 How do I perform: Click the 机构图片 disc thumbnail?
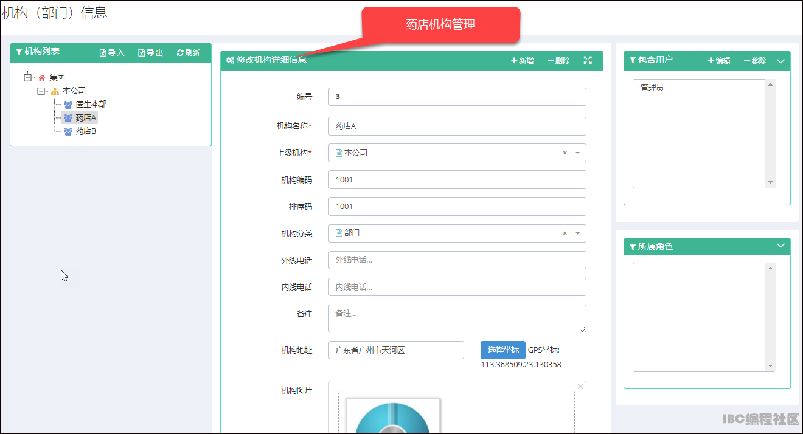click(x=393, y=416)
